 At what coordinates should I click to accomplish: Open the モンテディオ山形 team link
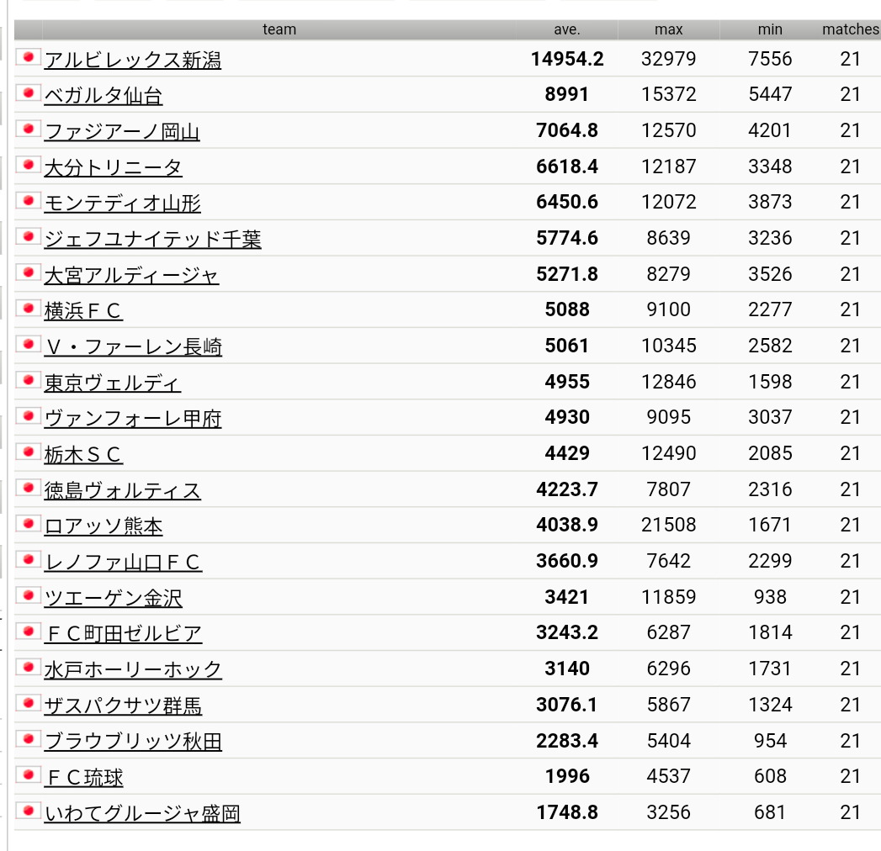pos(123,203)
